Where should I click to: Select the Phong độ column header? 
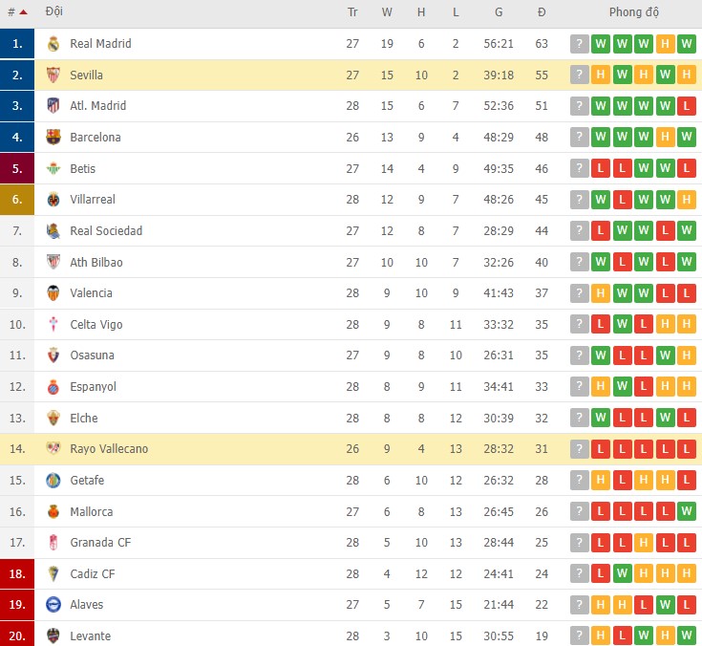(634, 12)
